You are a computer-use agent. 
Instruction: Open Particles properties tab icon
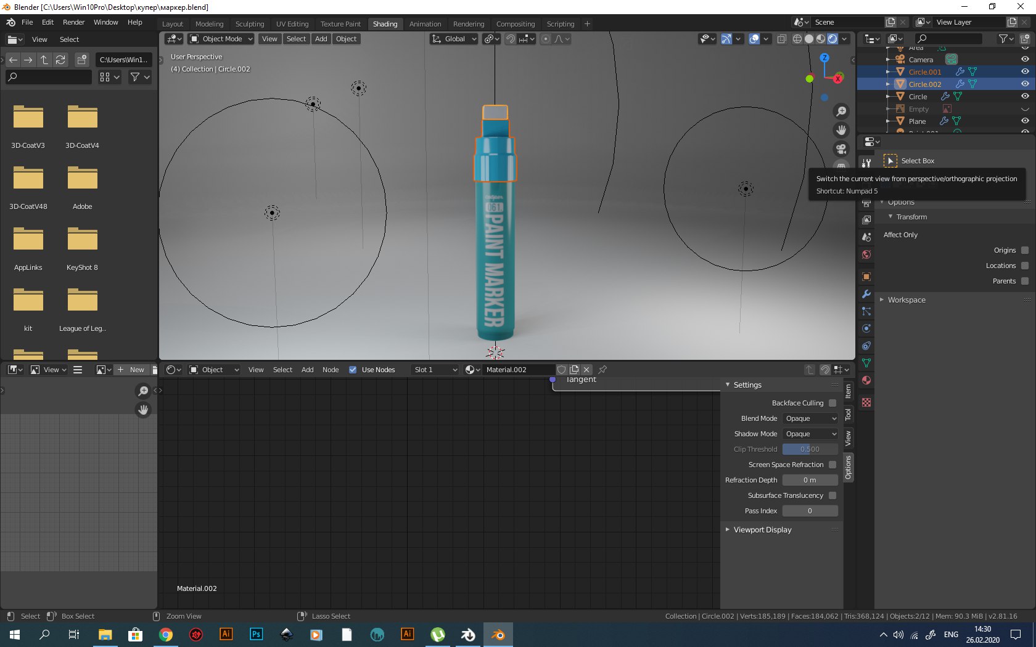(866, 311)
